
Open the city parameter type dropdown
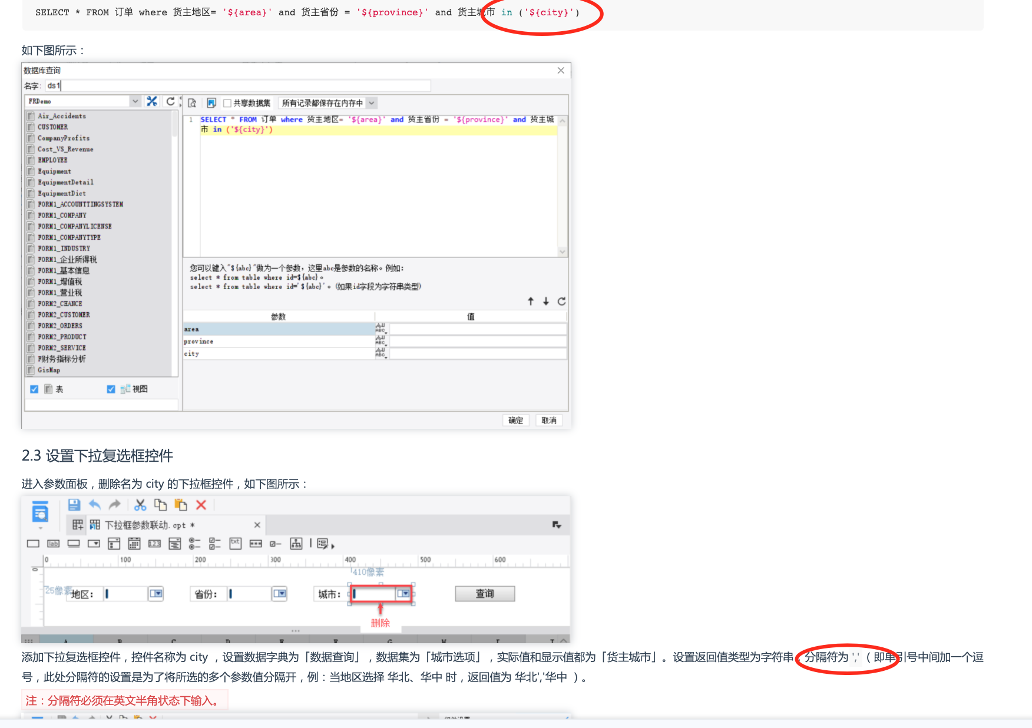[381, 353]
